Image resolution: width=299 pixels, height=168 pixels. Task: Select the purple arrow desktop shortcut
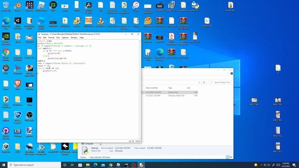(18, 69)
